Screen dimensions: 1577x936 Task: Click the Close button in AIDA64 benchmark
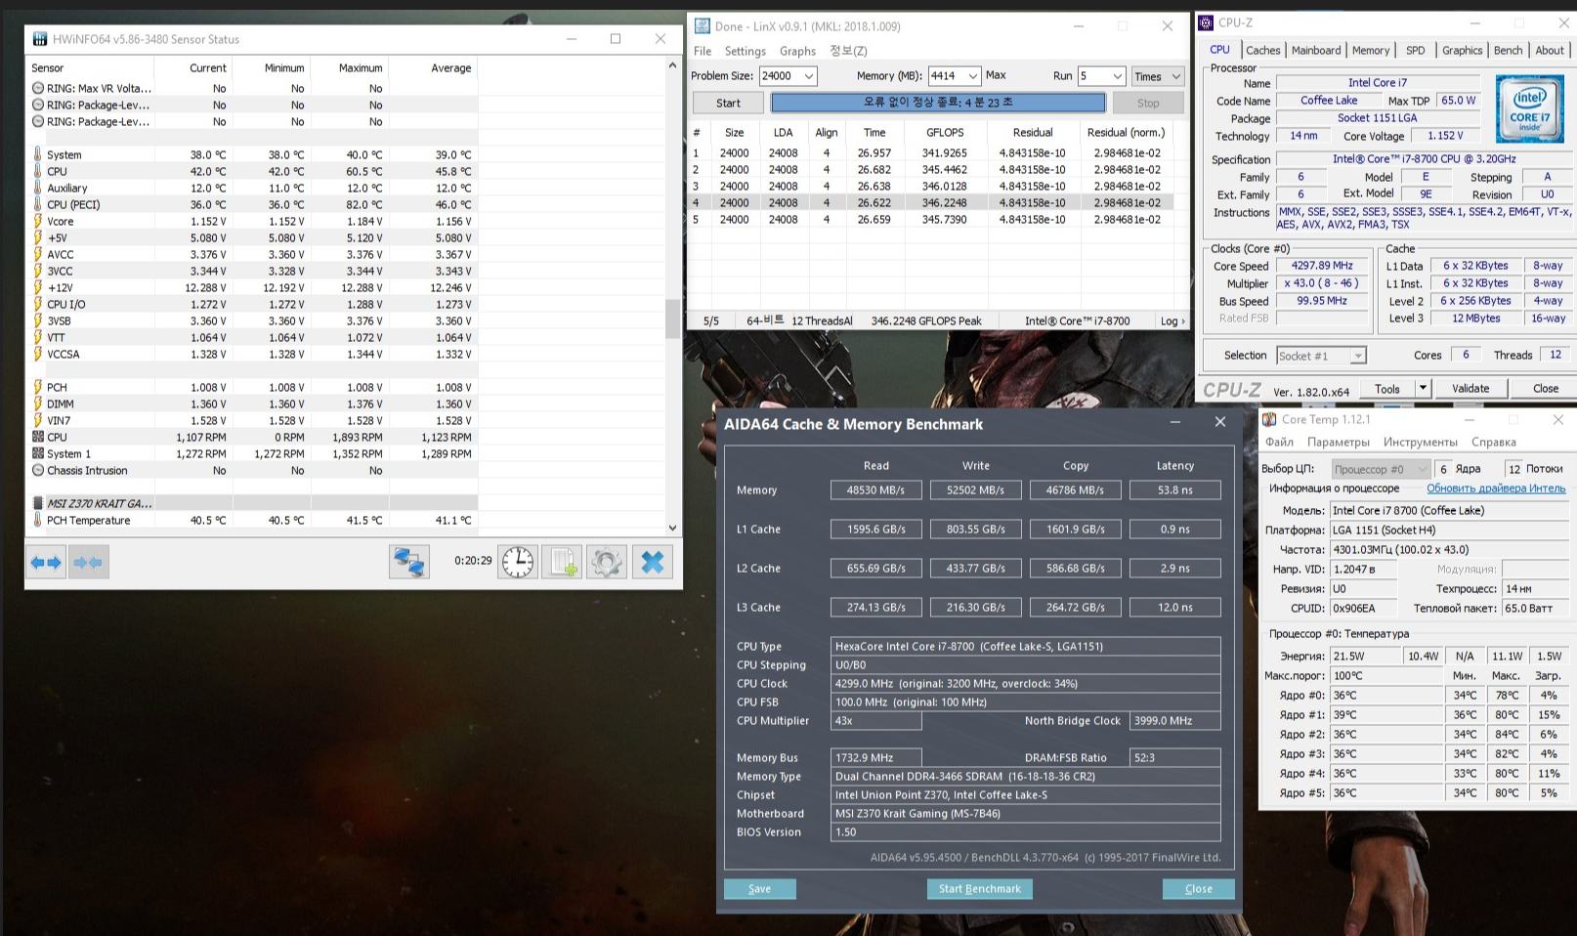tap(1198, 889)
